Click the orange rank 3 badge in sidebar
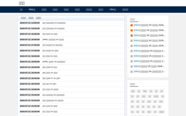 pyautogui.click(x=131, y=36)
